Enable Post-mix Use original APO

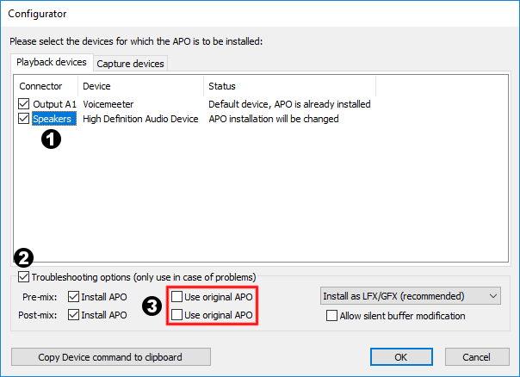click(x=177, y=315)
